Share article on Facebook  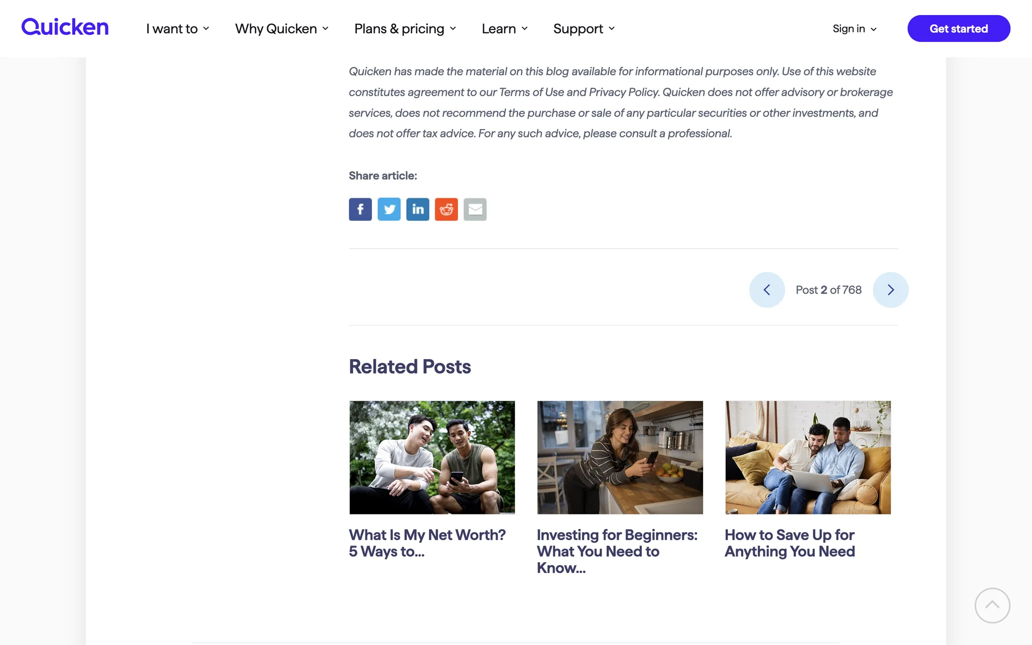coord(360,209)
